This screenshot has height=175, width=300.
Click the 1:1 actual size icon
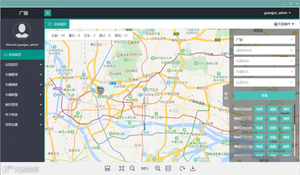(x=168, y=168)
